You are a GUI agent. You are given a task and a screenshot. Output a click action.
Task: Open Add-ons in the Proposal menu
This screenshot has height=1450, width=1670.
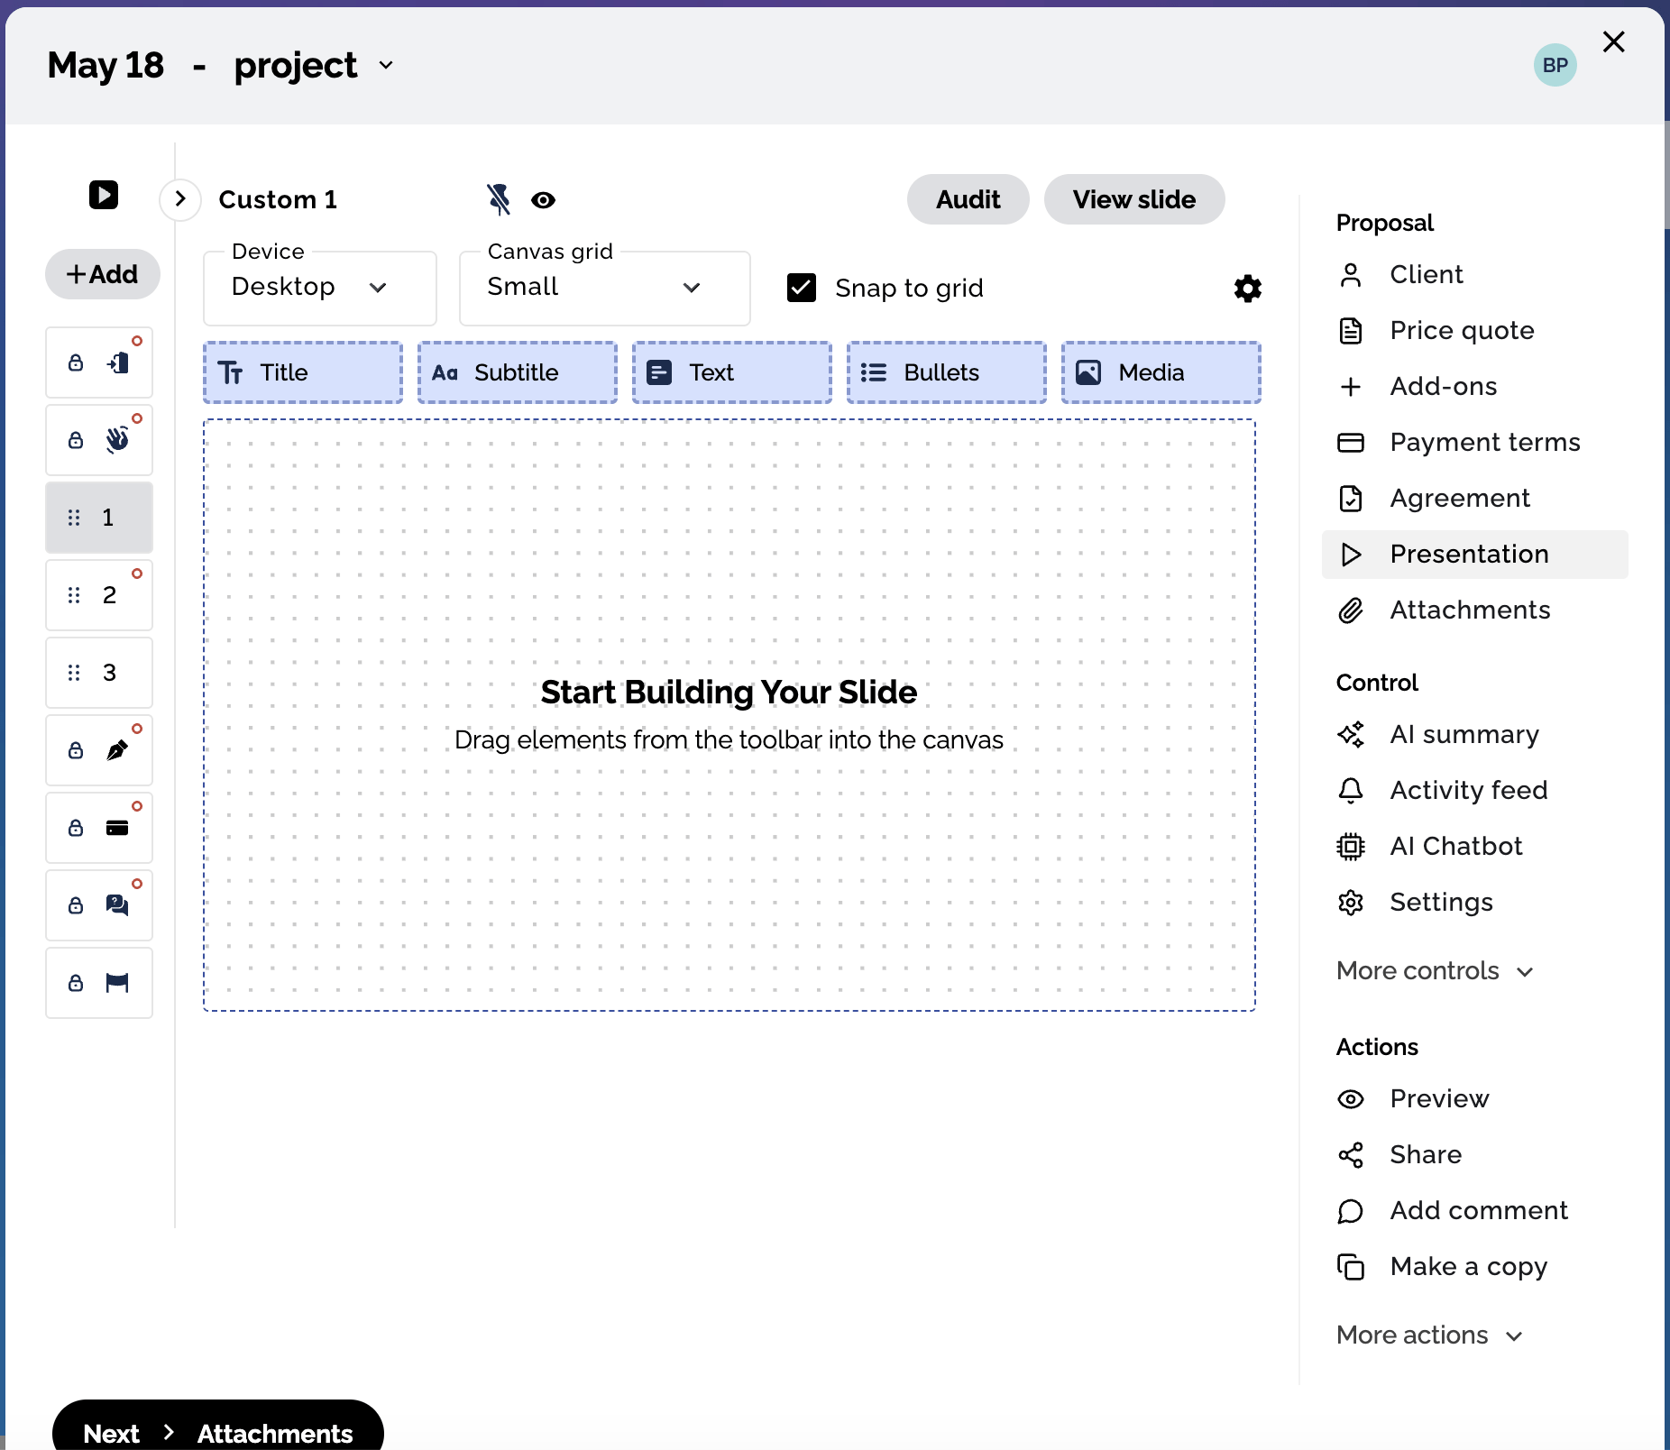(1474, 386)
